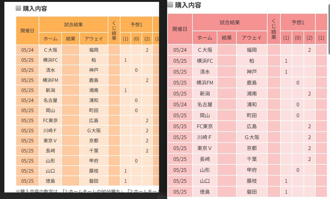Image resolution: width=330 pixels, height=199 pixels.
Task: Select the 予想1 header in the orange table
Action: pyautogui.click(x=136, y=25)
